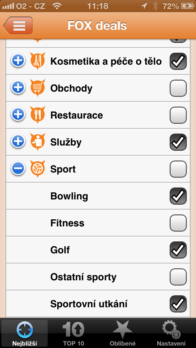Enable the Obchody checkbox
This screenshot has width=196, height=348.
(178, 88)
